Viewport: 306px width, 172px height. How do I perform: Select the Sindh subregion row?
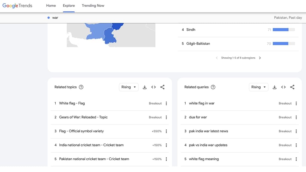pyautogui.click(x=238, y=30)
